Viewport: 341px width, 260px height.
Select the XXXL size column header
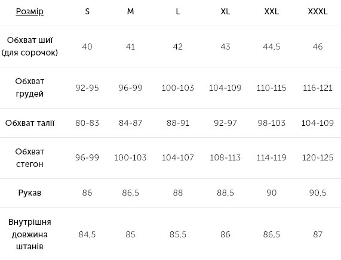pos(318,11)
